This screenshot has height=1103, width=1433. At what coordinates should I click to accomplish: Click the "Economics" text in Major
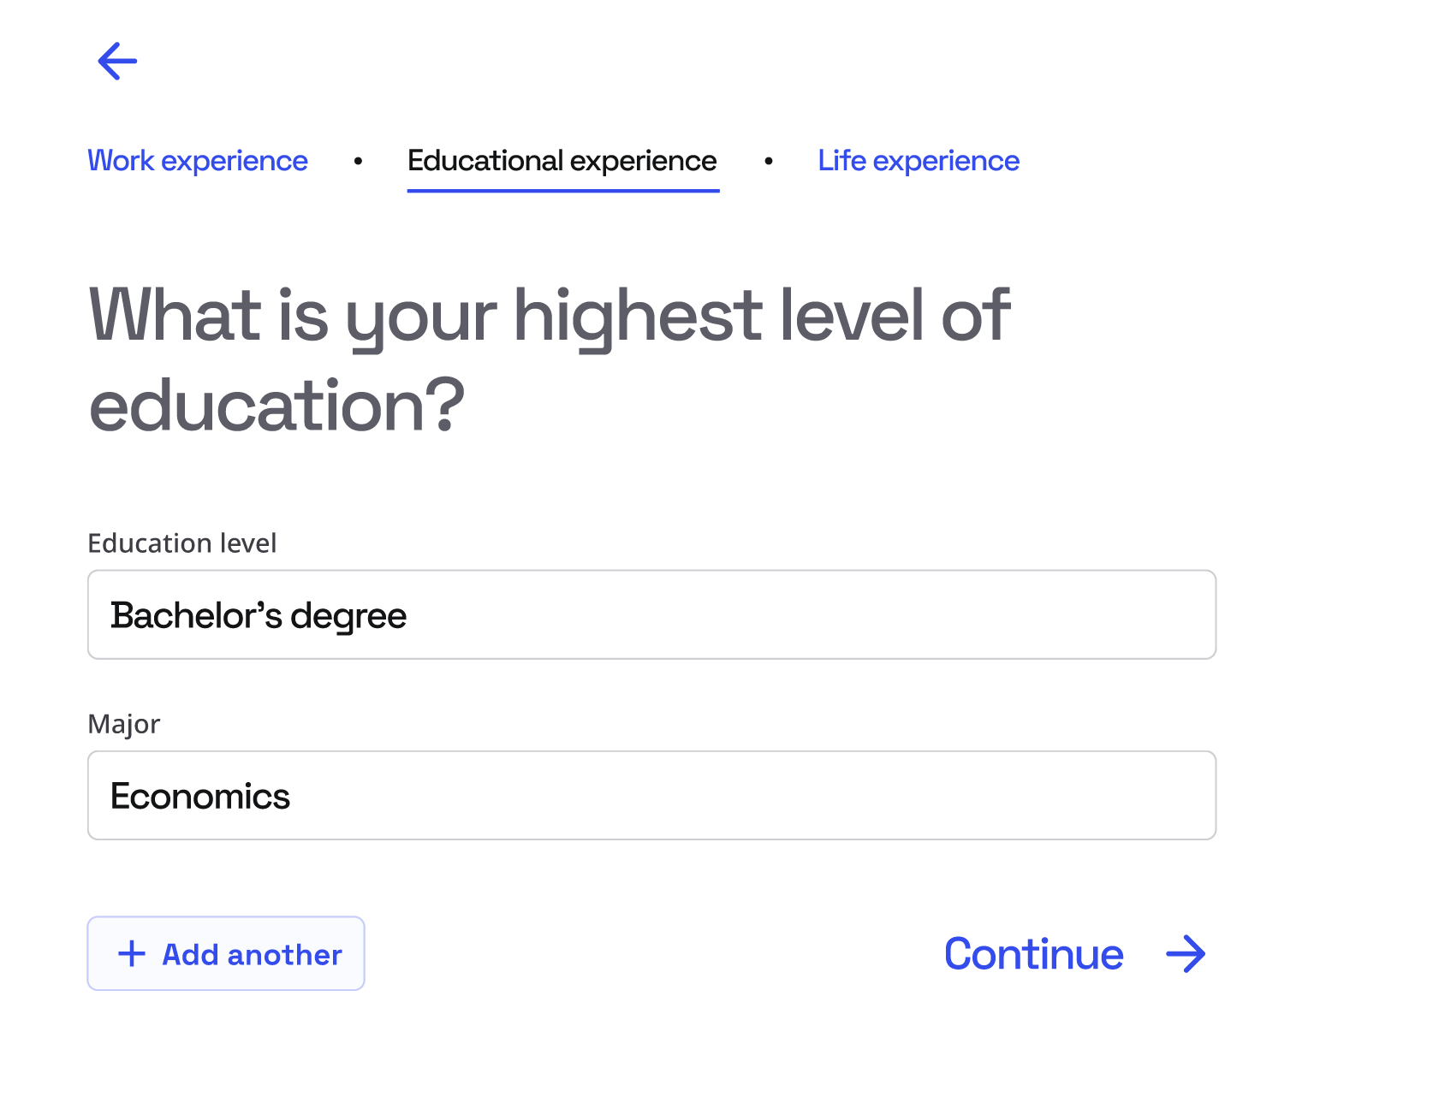pos(200,797)
